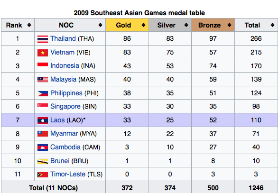
Task: Sort by Gold column sort arrows
Action: coord(143,25)
